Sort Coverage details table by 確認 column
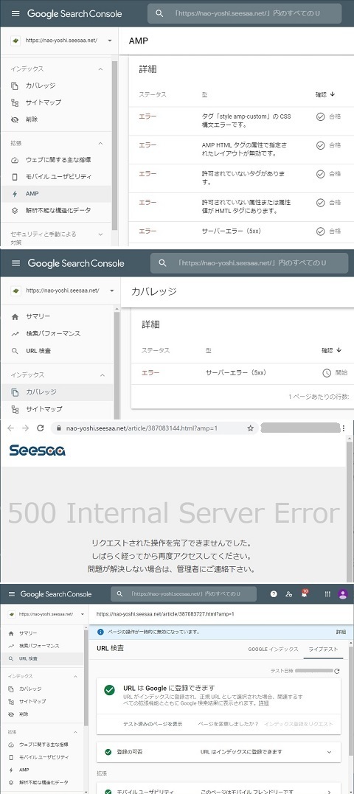The height and width of the screenshot is (794, 354). (331, 350)
